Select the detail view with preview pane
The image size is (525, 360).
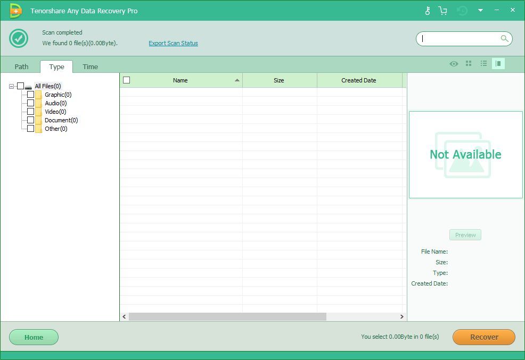[498, 63]
